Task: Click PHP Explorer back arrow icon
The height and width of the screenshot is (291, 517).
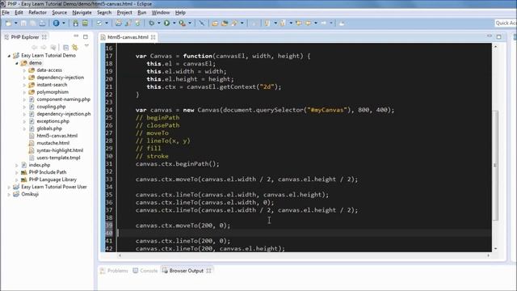Action: pyautogui.click(x=34, y=48)
